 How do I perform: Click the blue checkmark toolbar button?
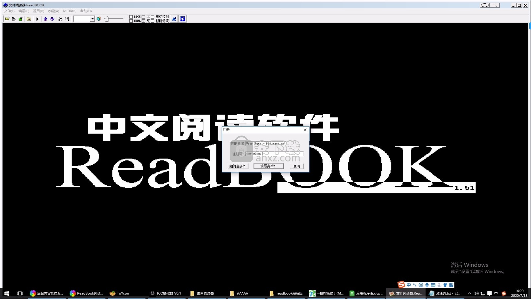pyautogui.click(x=183, y=19)
